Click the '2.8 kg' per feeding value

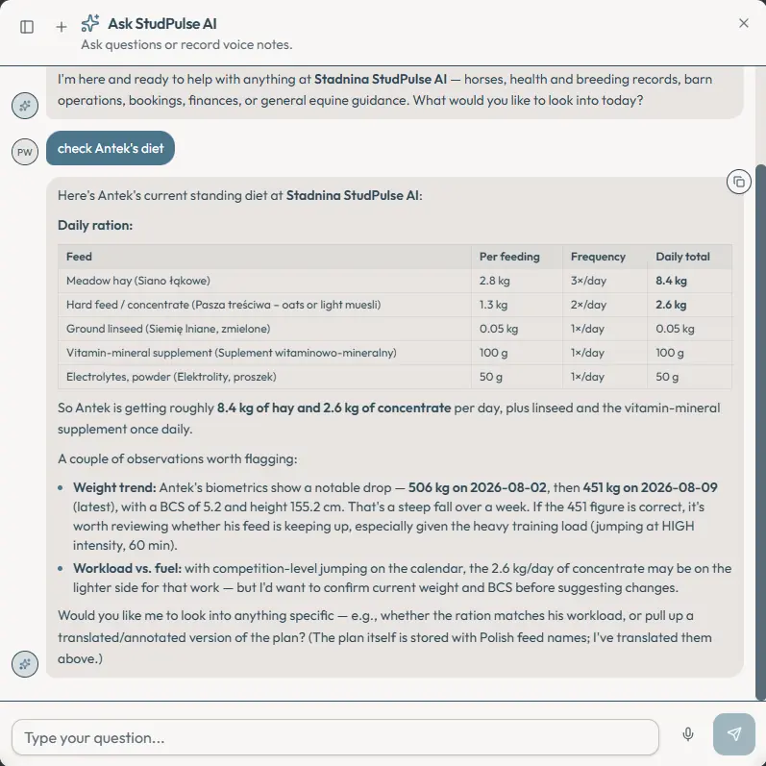pyautogui.click(x=494, y=281)
